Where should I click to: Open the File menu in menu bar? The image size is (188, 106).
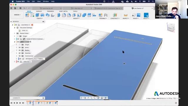[28, 1]
